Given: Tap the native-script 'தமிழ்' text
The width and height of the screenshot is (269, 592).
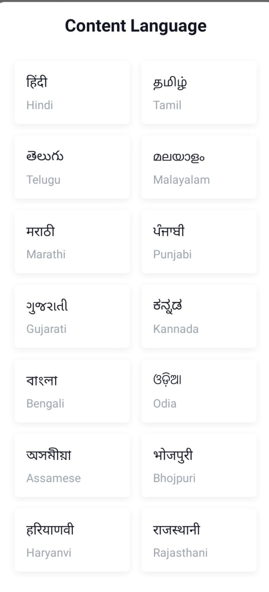Looking at the screenshot, I should tap(170, 83).
